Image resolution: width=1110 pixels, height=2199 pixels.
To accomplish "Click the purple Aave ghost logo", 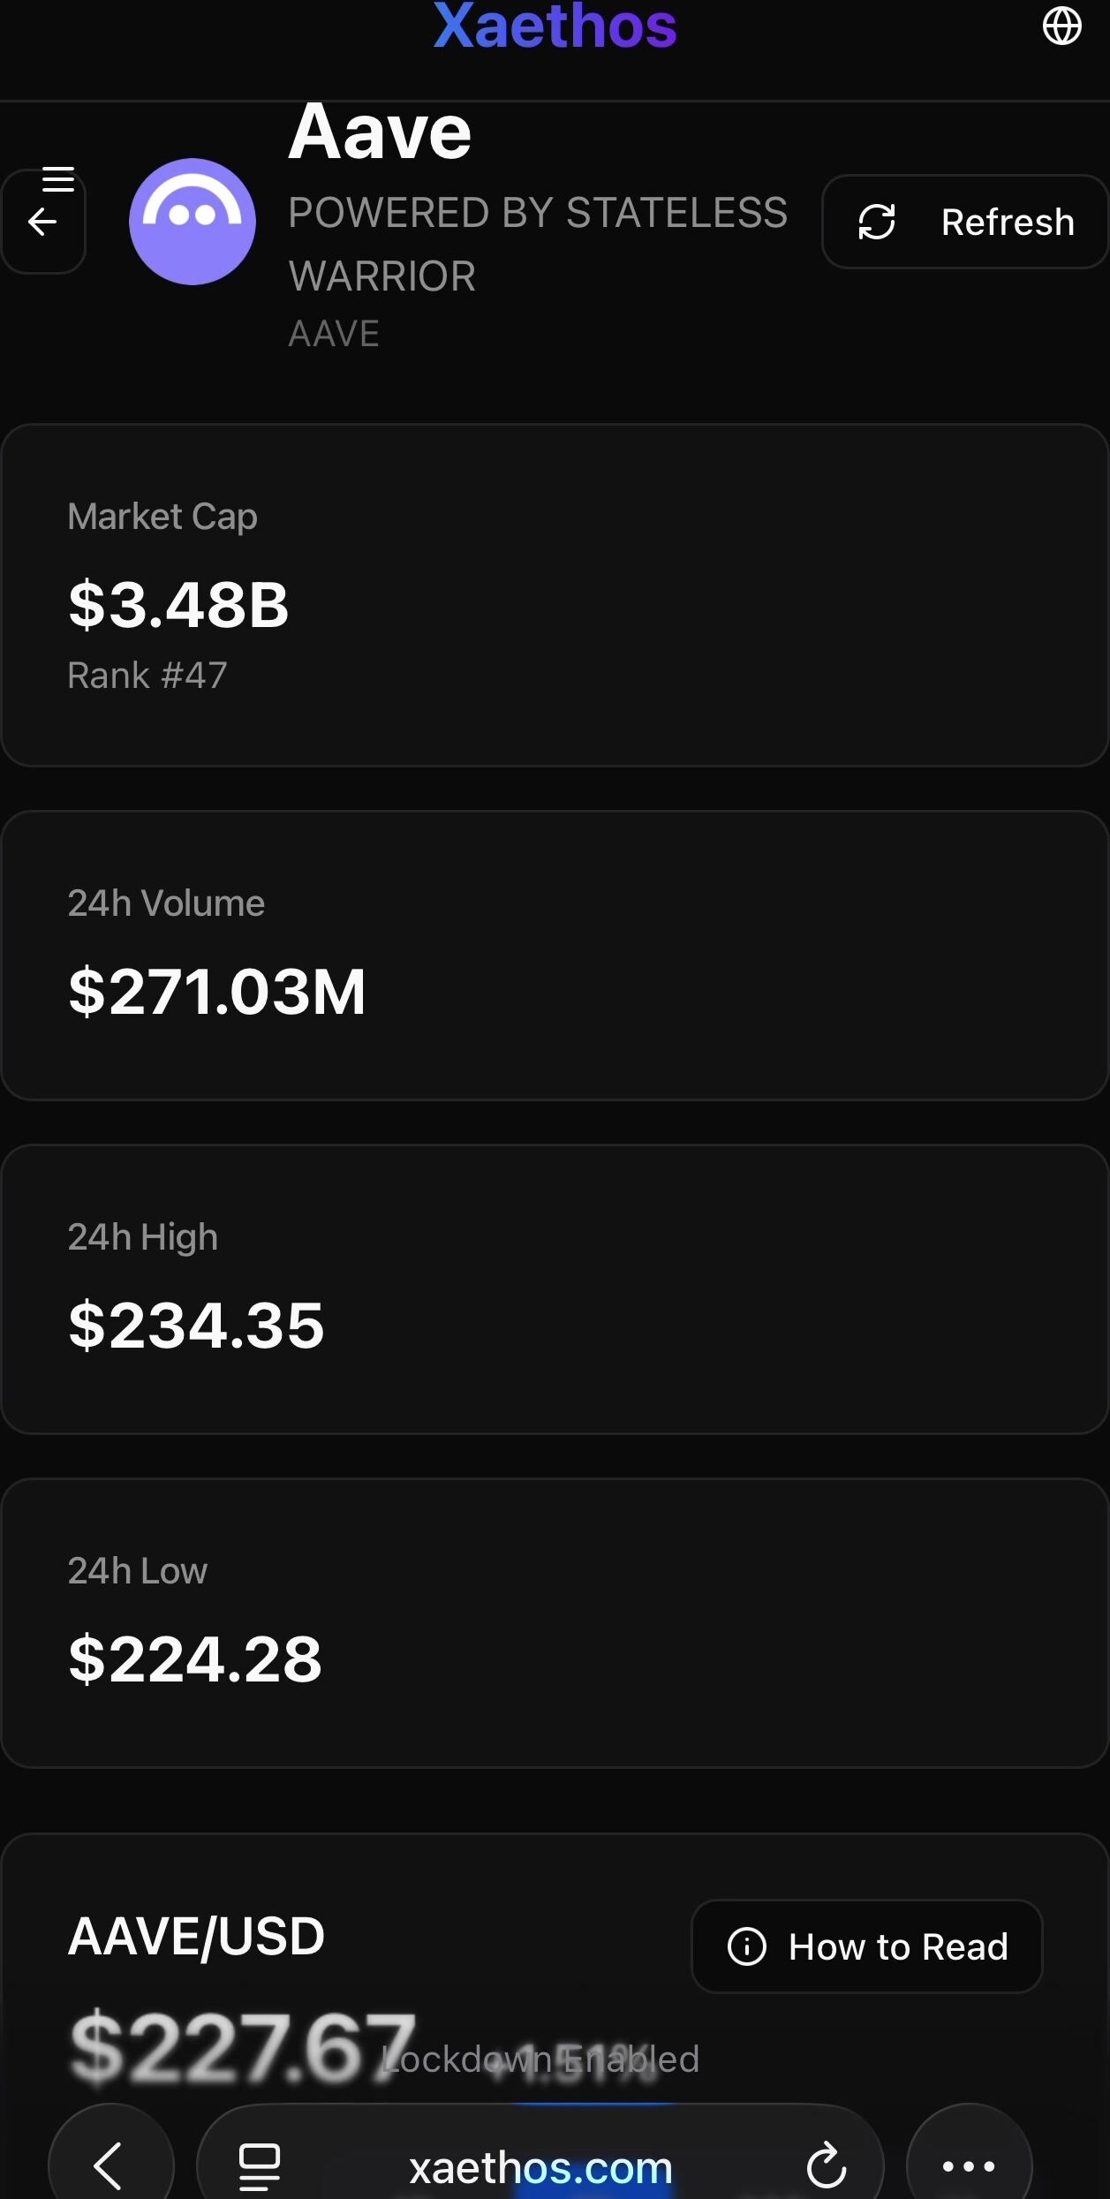I will pos(193,222).
